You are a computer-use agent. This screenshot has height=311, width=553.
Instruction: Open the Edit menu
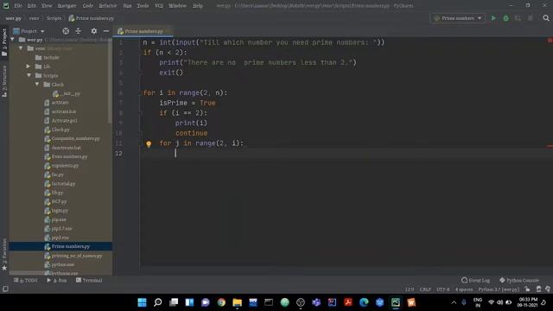coord(32,6)
